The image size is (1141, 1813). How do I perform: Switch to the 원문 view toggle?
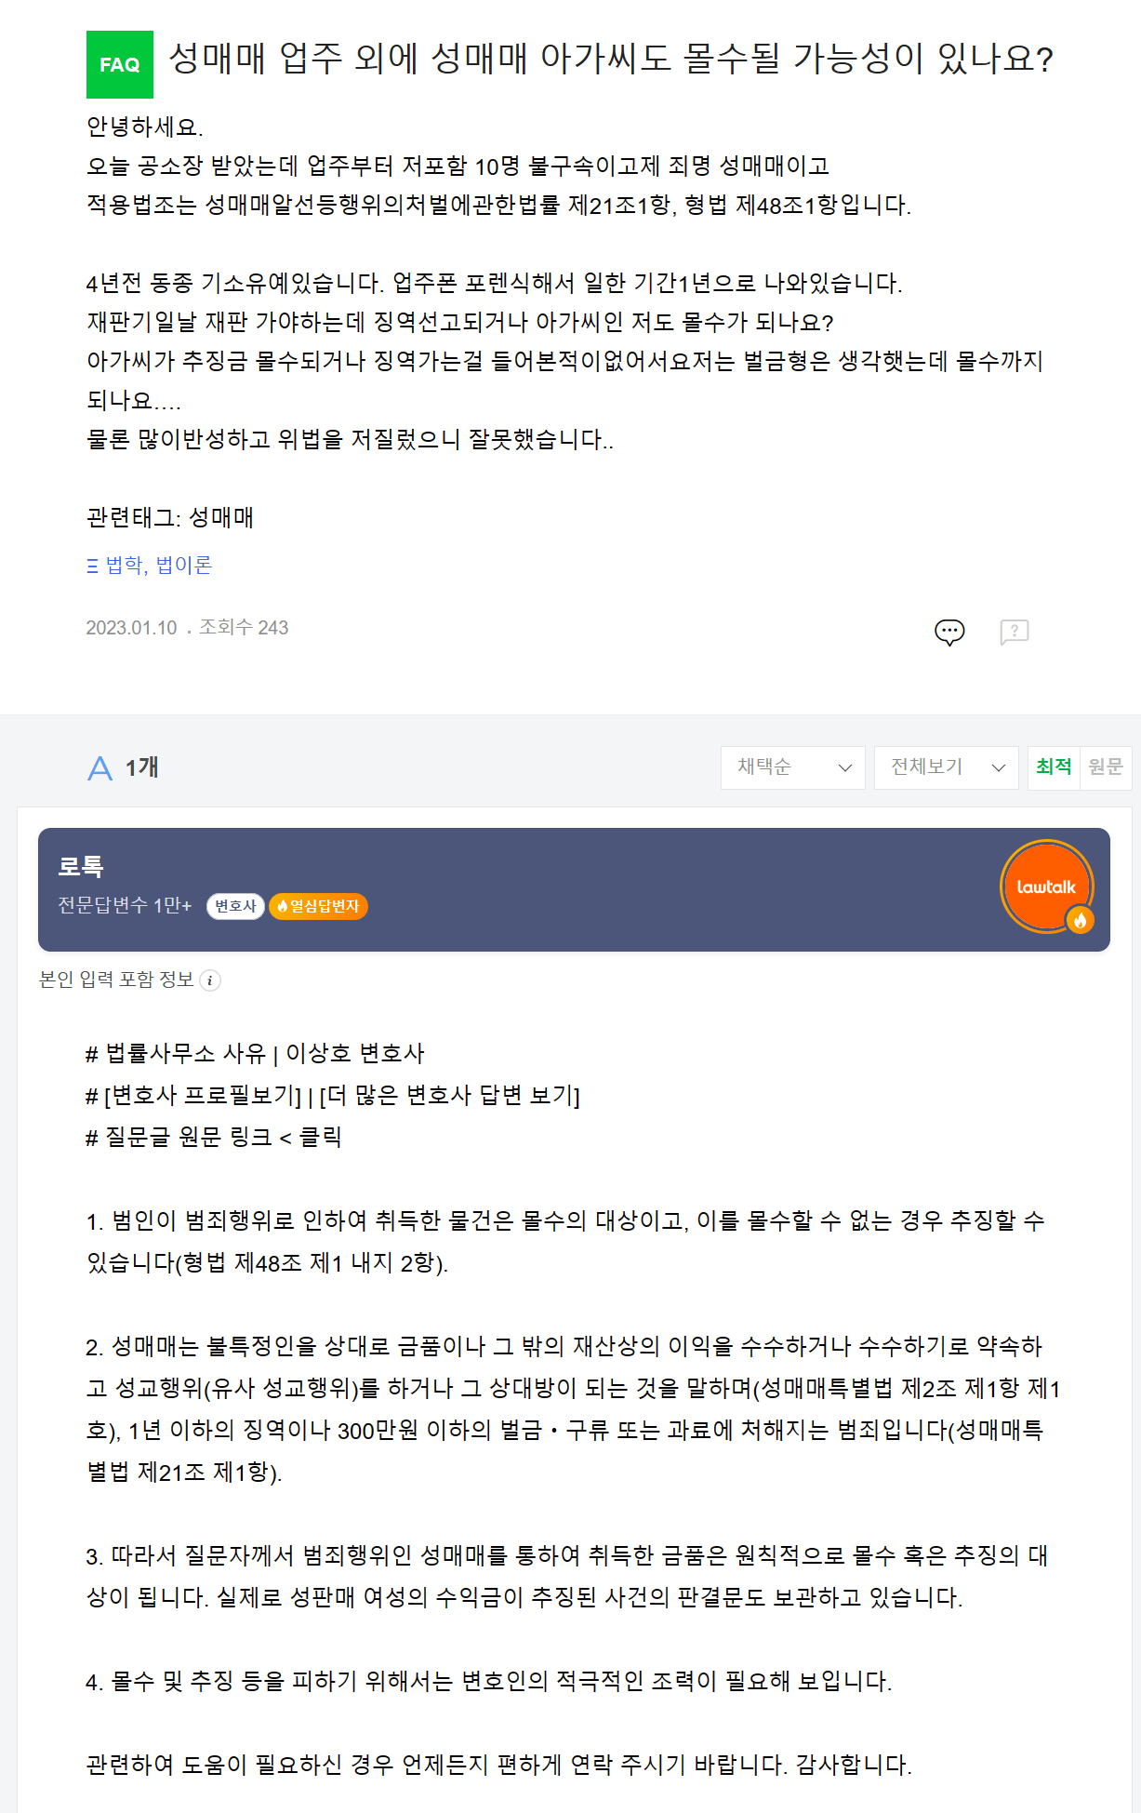(1106, 767)
